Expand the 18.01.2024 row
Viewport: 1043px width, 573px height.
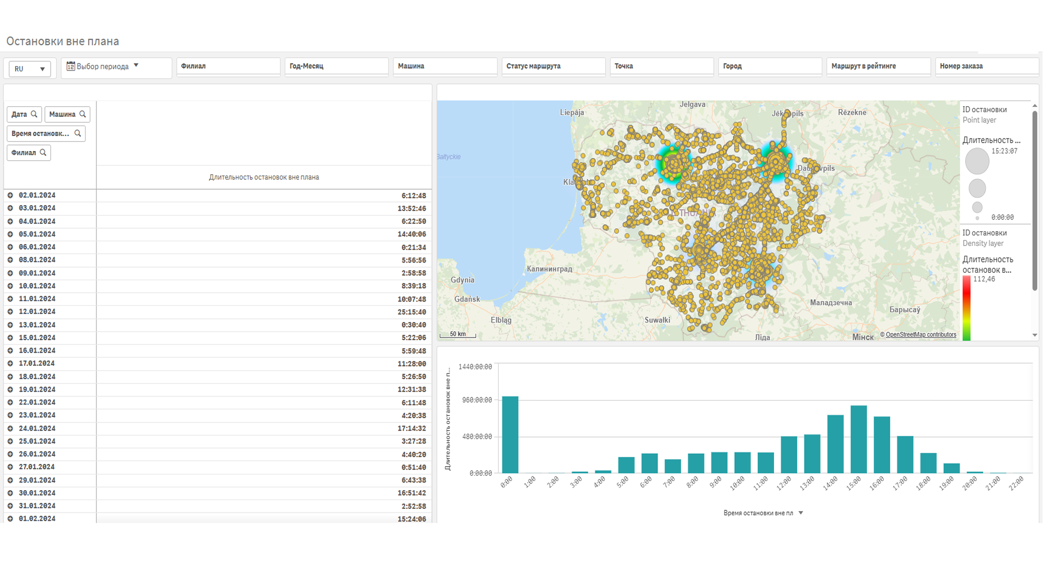click(x=10, y=377)
